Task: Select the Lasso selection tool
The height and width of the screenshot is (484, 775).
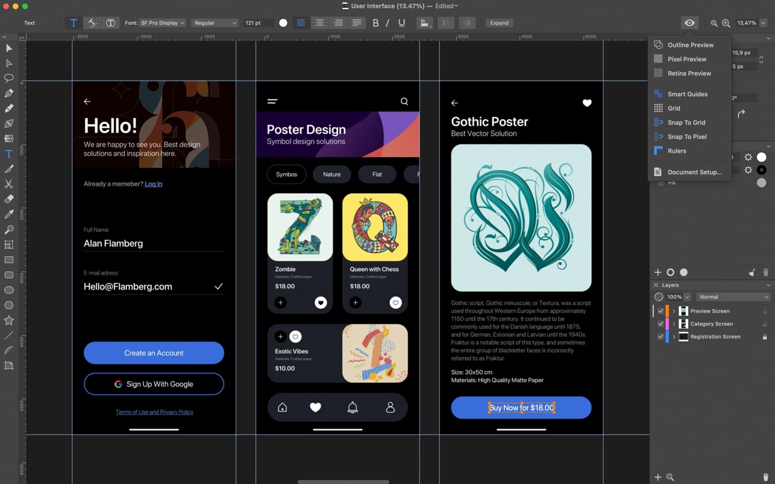Action: tap(8, 78)
